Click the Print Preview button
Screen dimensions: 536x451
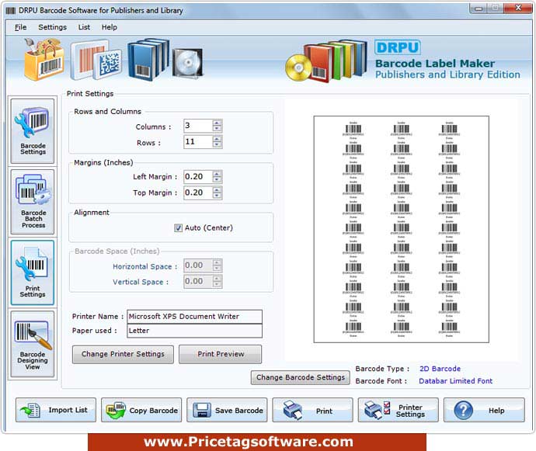(221, 354)
